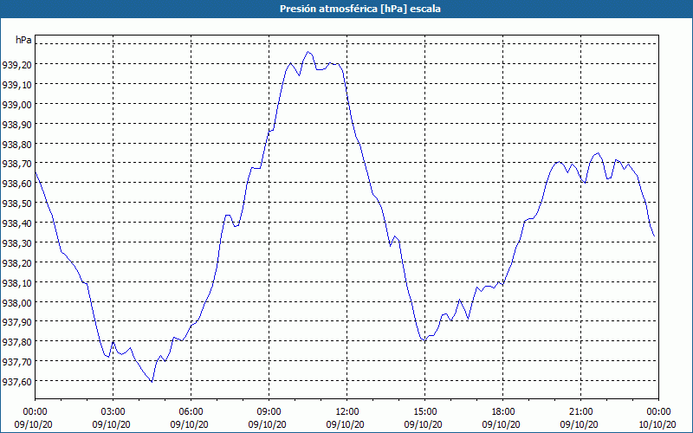Viewport: 693px width, 433px height.
Task: Click the 'Presión atmosférica [hPa] escala' title
Action: click(x=360, y=9)
